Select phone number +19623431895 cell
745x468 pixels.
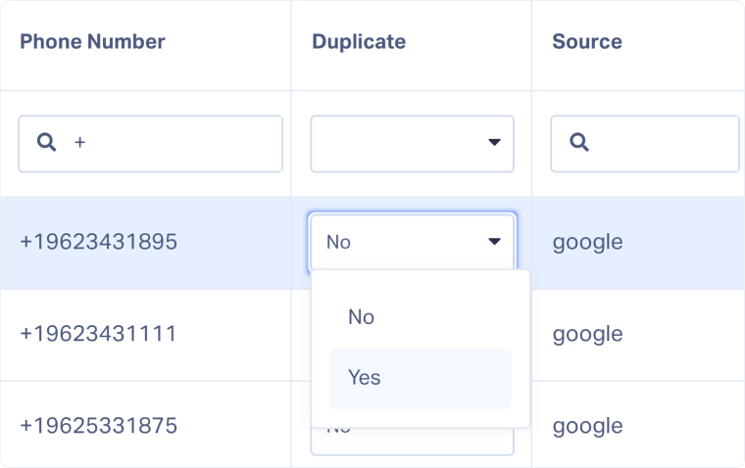tap(98, 242)
